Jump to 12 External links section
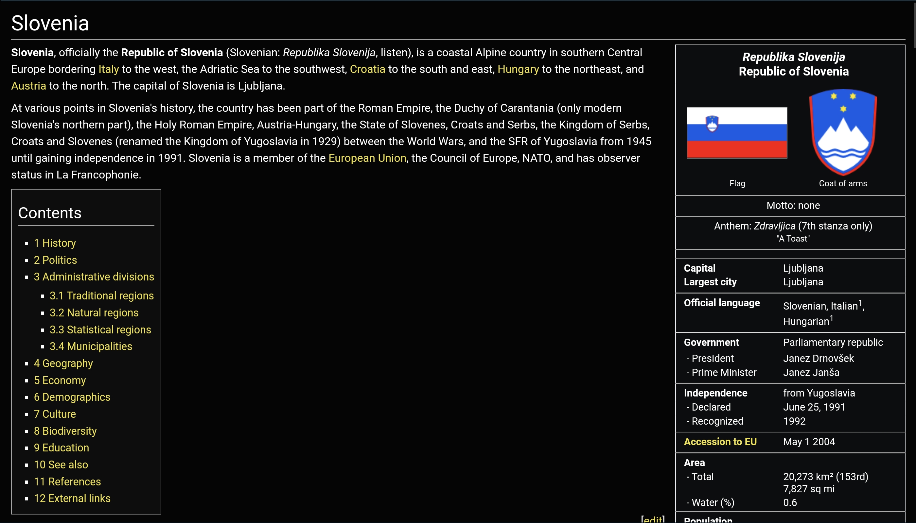Viewport: 916px width, 523px height. click(x=72, y=498)
